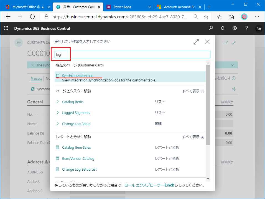This screenshot has width=265, height=199.
Task: Go back with the Customer Card back arrow
Action: click(19, 43)
